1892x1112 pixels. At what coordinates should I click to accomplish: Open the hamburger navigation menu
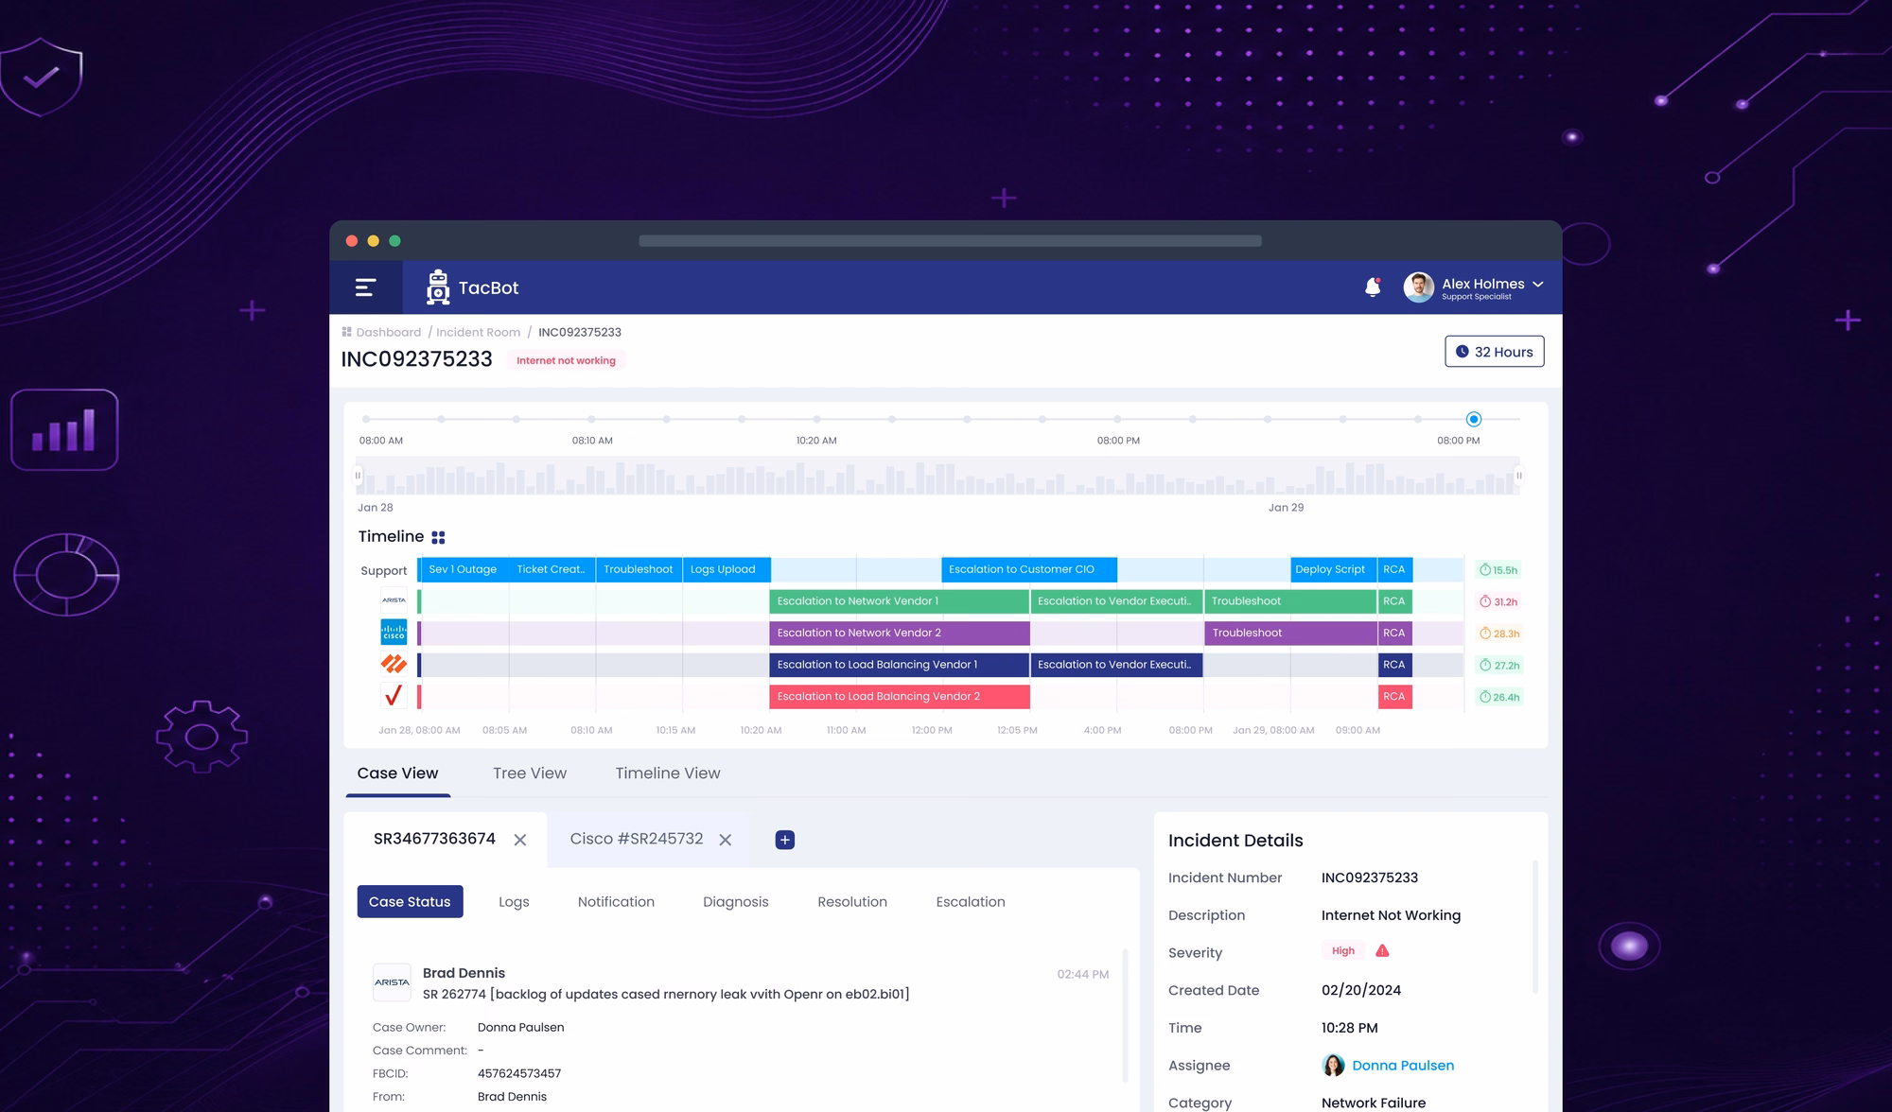pos(365,287)
